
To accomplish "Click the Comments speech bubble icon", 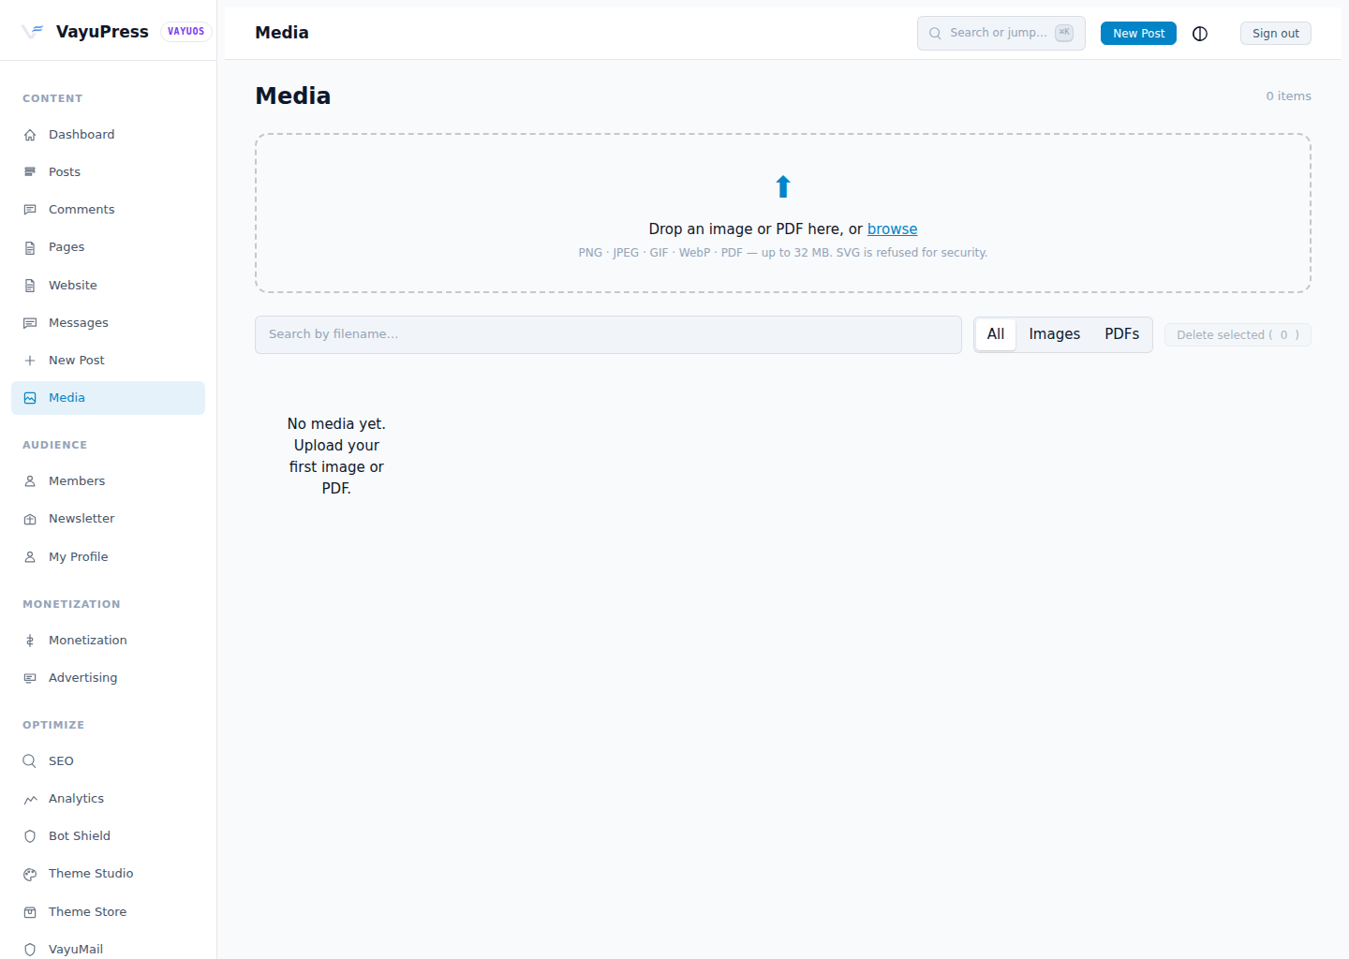I will 30,210.
